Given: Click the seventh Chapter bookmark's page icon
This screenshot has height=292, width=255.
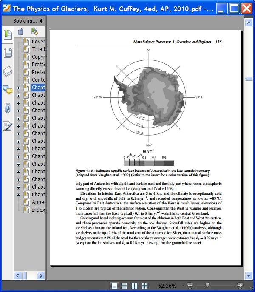Looking at the screenshot, I should [26, 133].
